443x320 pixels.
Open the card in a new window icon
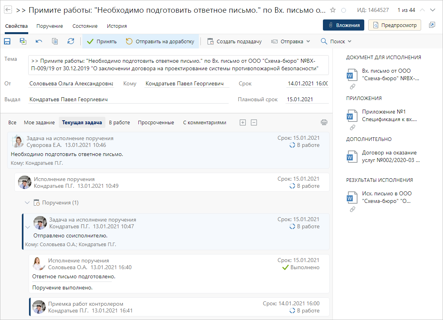click(x=432, y=25)
